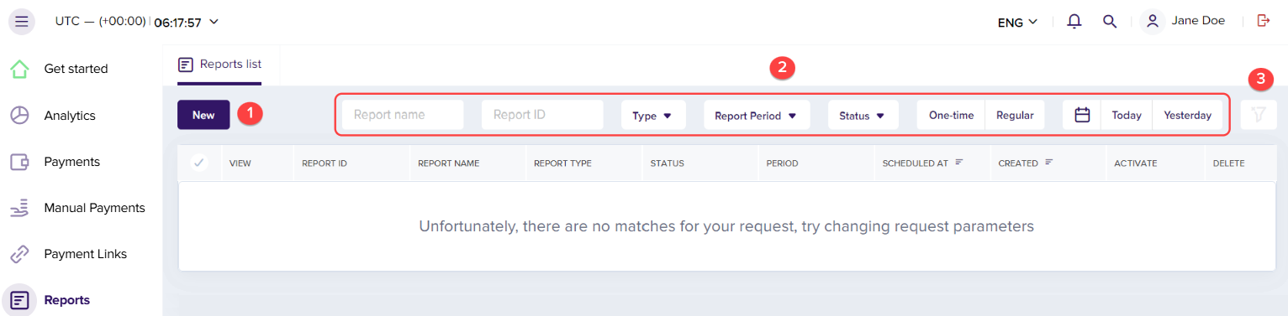
Task: Click the red logout icon
Action: tap(1264, 21)
